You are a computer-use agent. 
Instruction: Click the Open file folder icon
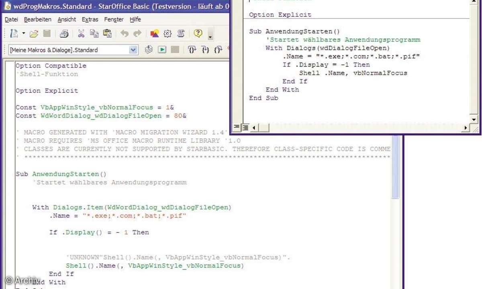coord(34,34)
